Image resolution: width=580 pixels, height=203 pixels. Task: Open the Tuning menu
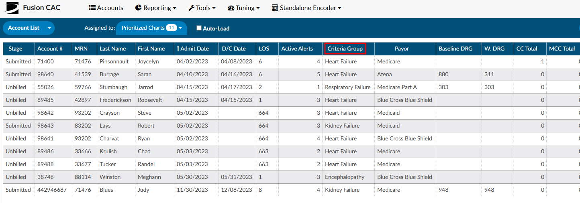coord(244,8)
